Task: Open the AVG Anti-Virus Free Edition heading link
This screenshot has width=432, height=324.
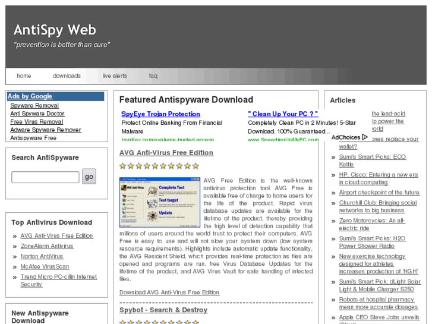Action: 166,153
